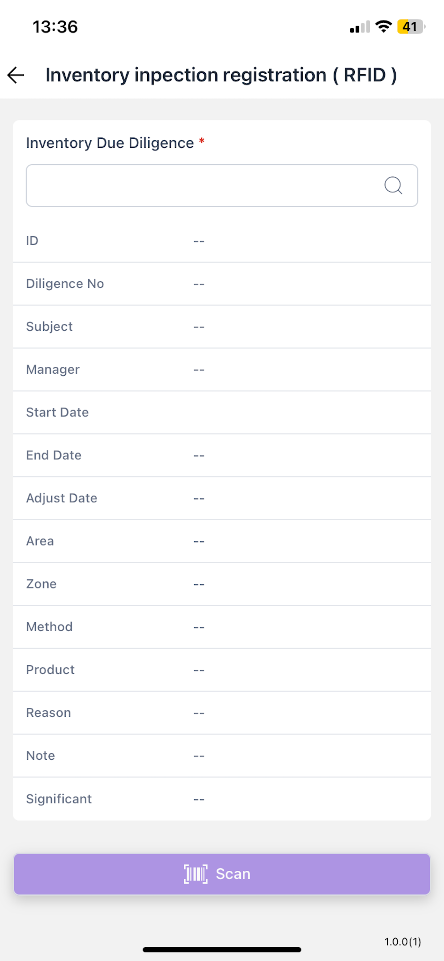Tap the Manager row
444x961 pixels.
tap(222, 369)
